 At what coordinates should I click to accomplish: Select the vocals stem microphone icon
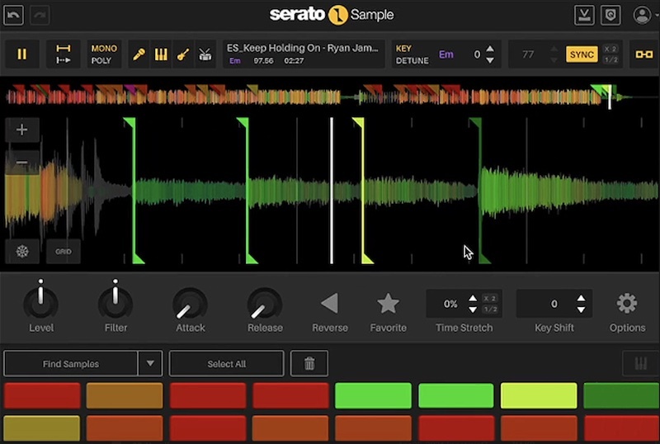[x=139, y=54]
